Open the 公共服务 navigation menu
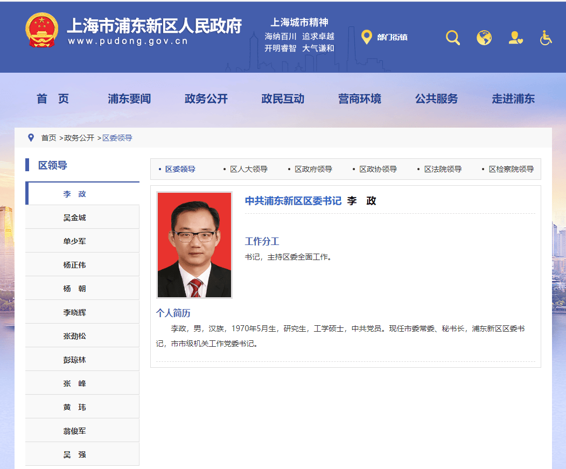This screenshot has height=469, width=566. coord(436,99)
